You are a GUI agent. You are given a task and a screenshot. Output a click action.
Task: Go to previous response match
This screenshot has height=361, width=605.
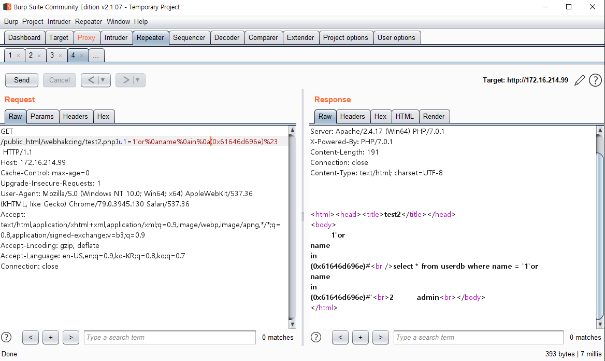tap(340, 338)
